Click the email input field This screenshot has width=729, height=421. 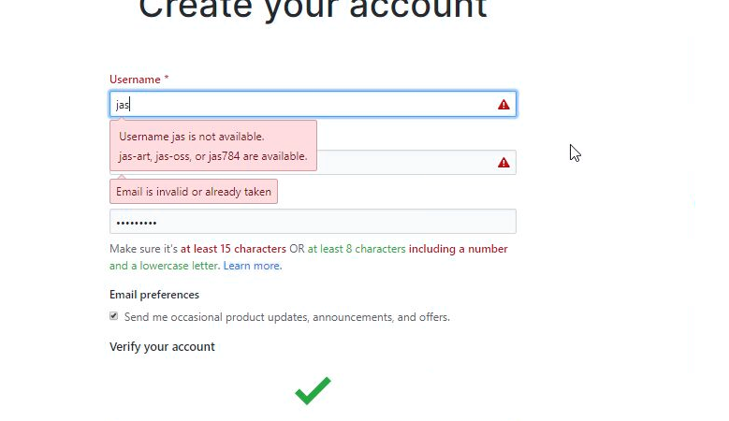tap(412, 163)
